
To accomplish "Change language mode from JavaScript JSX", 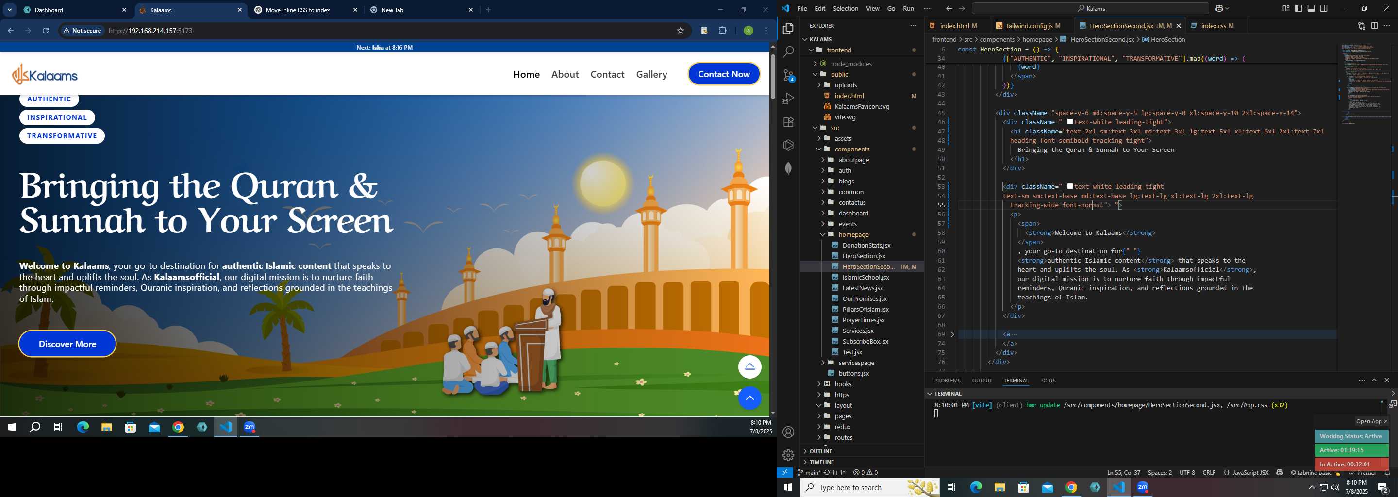I will click(x=1250, y=473).
